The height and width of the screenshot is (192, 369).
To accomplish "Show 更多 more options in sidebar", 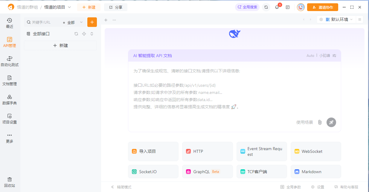I will (x=10, y=138).
